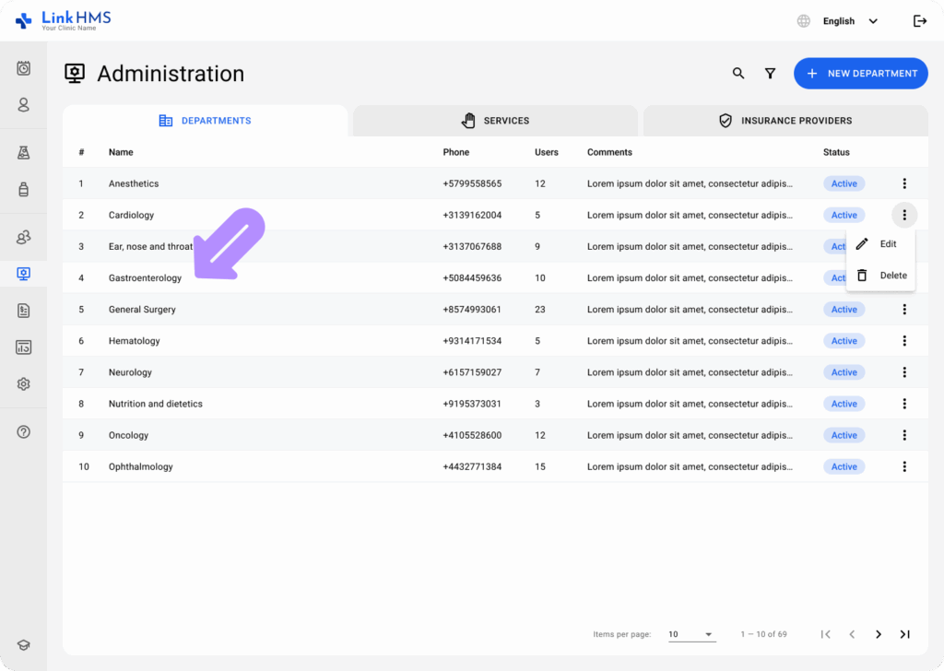Open the pharmacy bottle sidebar icon

click(24, 190)
